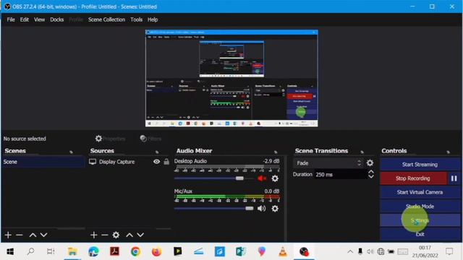Open Firefox from taskbar

(x=156, y=251)
